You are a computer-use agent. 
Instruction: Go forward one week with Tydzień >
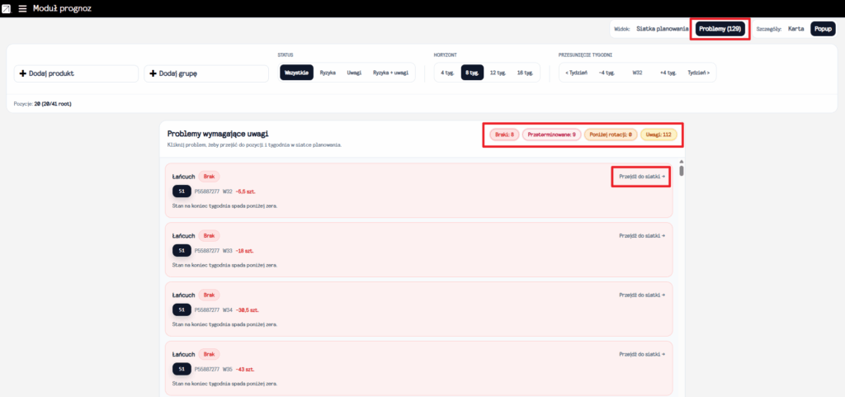click(x=698, y=73)
